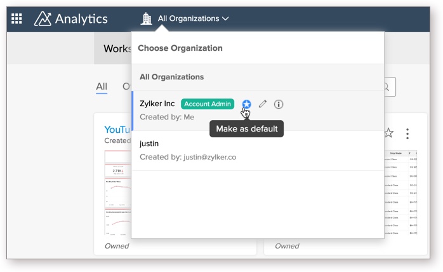This screenshot has height=272, width=443.
Task: View Zylker Inc organization info icon
Action: pos(279,104)
